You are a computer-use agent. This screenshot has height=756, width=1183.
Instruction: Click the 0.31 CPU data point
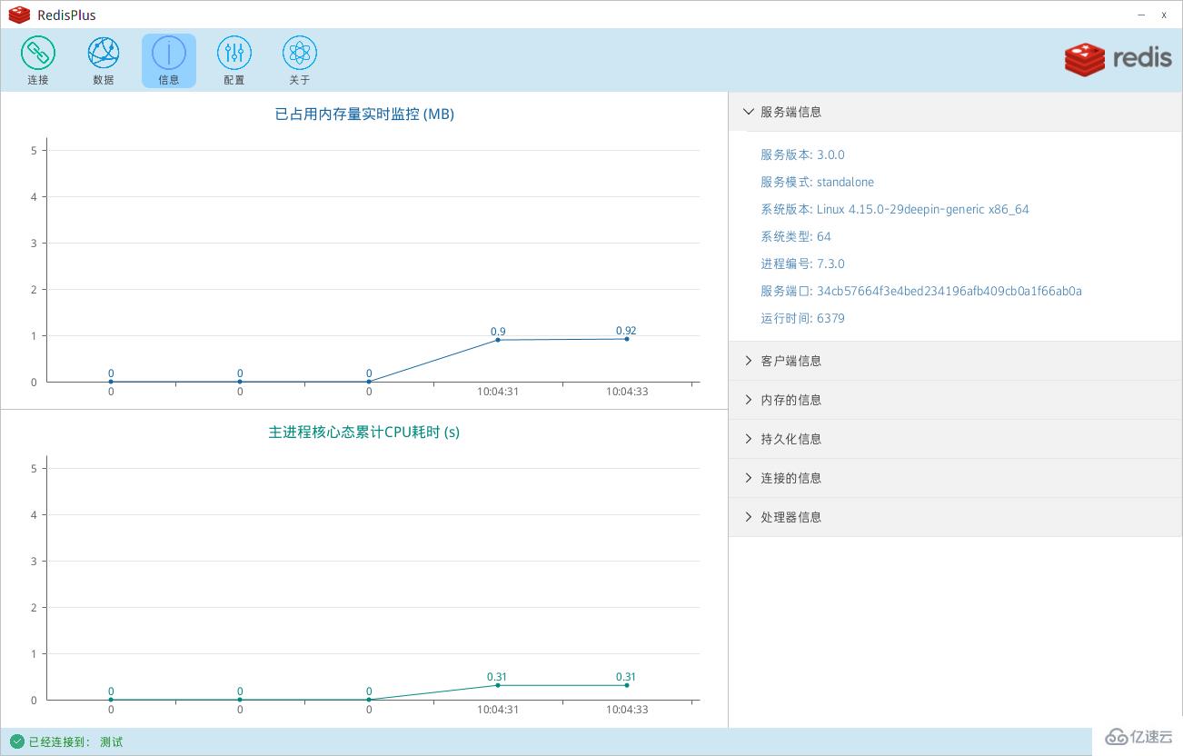(626, 685)
